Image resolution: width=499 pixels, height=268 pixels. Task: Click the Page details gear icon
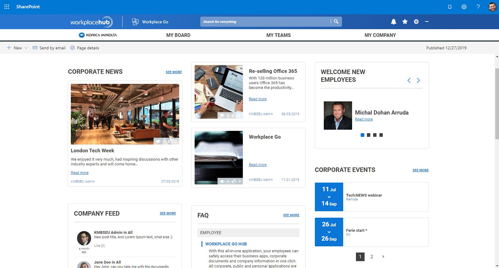(72, 48)
